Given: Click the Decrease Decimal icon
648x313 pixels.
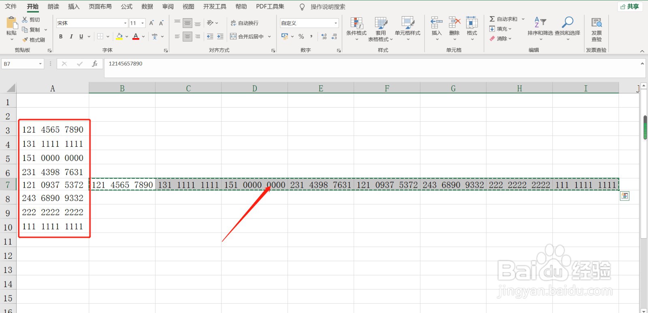Looking at the screenshot, I should [334, 36].
